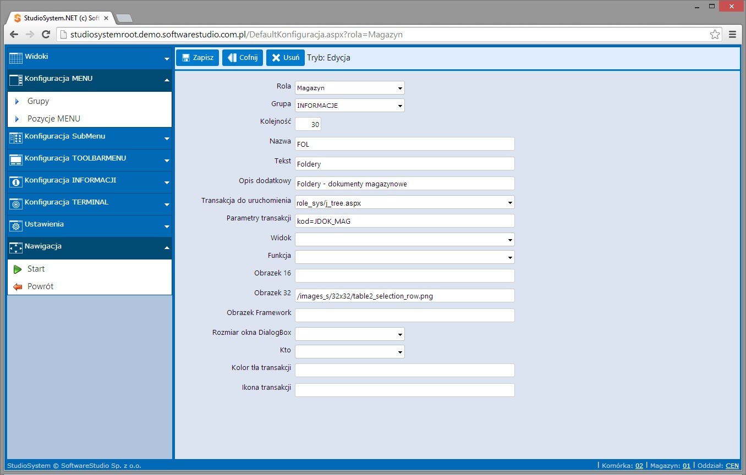Expand the Konfiguracja INFORMACJI section
746x475 pixels.
167,183
